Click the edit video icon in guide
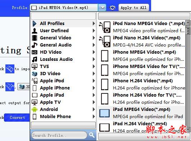This screenshot has width=191, height=141. tap(10, 87)
